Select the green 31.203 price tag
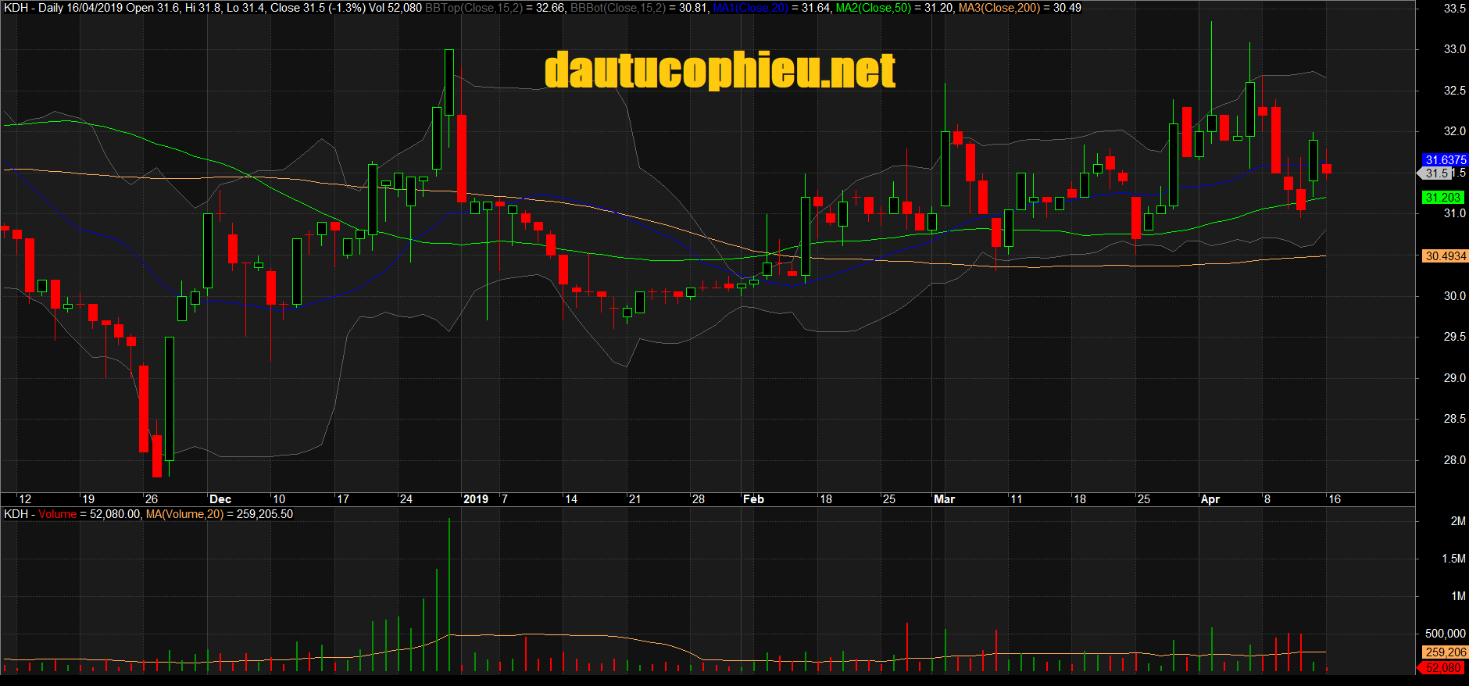This screenshot has width=1469, height=686. tap(1442, 198)
